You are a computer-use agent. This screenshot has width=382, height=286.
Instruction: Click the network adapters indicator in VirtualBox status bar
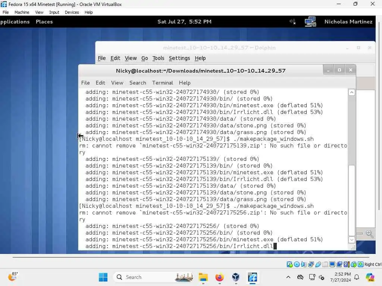pos(311,264)
